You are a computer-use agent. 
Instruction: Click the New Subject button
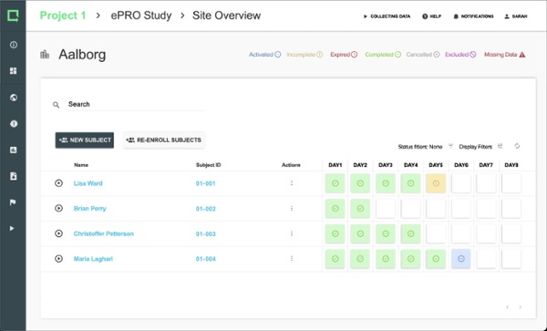click(x=85, y=140)
